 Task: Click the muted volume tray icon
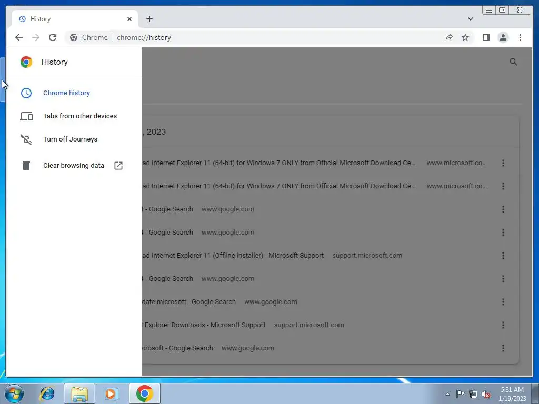tap(486, 394)
